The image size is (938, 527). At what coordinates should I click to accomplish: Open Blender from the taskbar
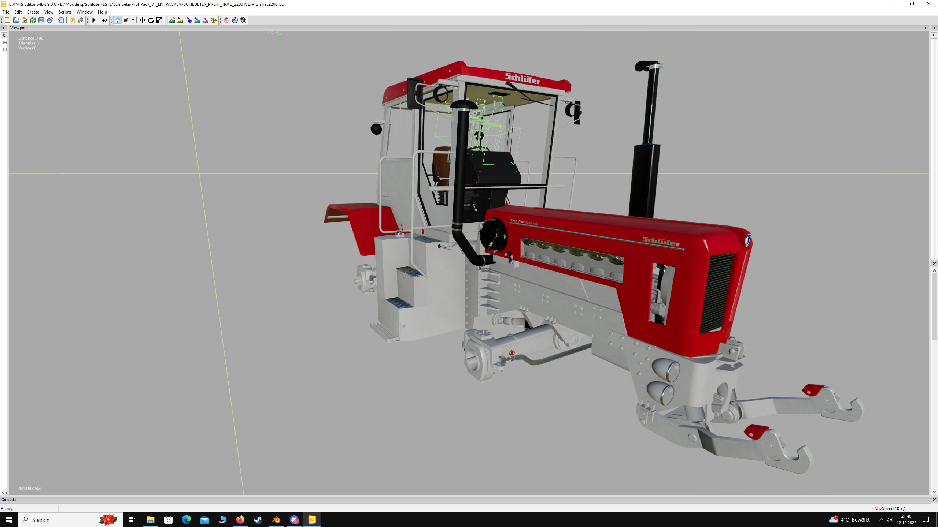coord(276,520)
